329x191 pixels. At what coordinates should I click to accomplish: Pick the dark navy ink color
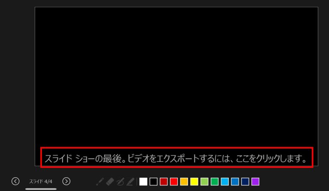point(245,182)
